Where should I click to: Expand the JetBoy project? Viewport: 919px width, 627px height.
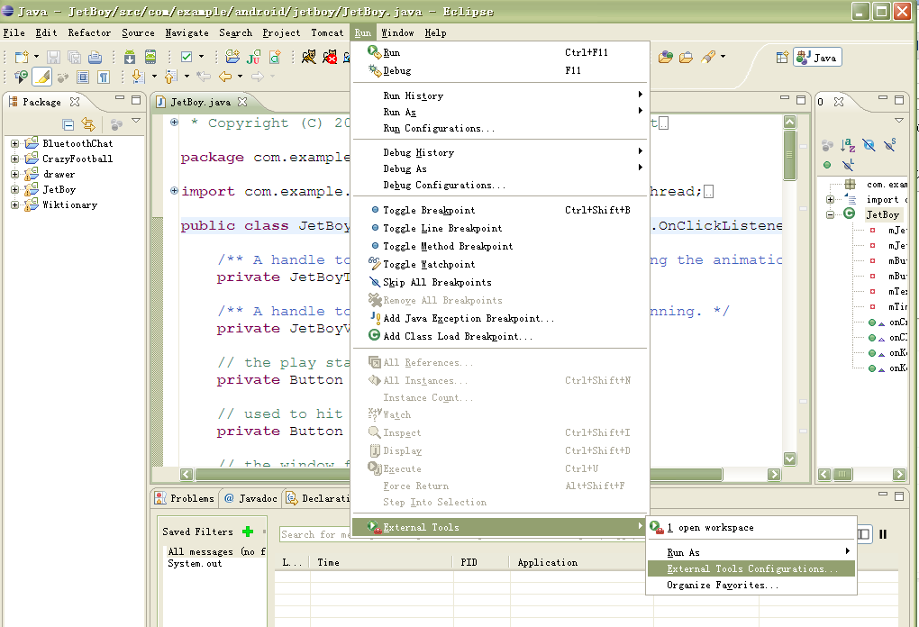(x=14, y=190)
